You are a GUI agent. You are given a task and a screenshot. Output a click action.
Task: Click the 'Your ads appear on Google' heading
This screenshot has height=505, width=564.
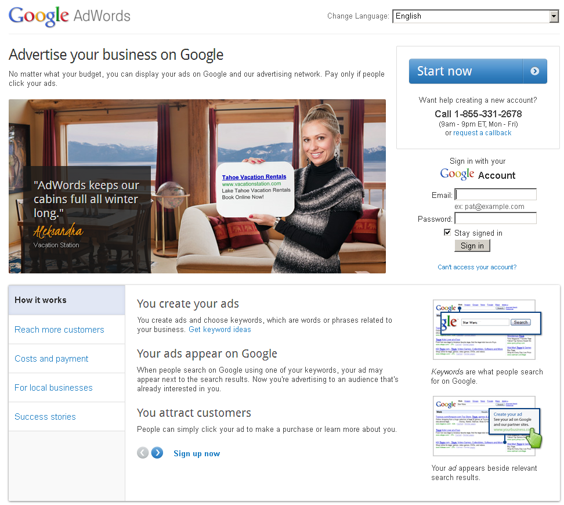tap(207, 354)
